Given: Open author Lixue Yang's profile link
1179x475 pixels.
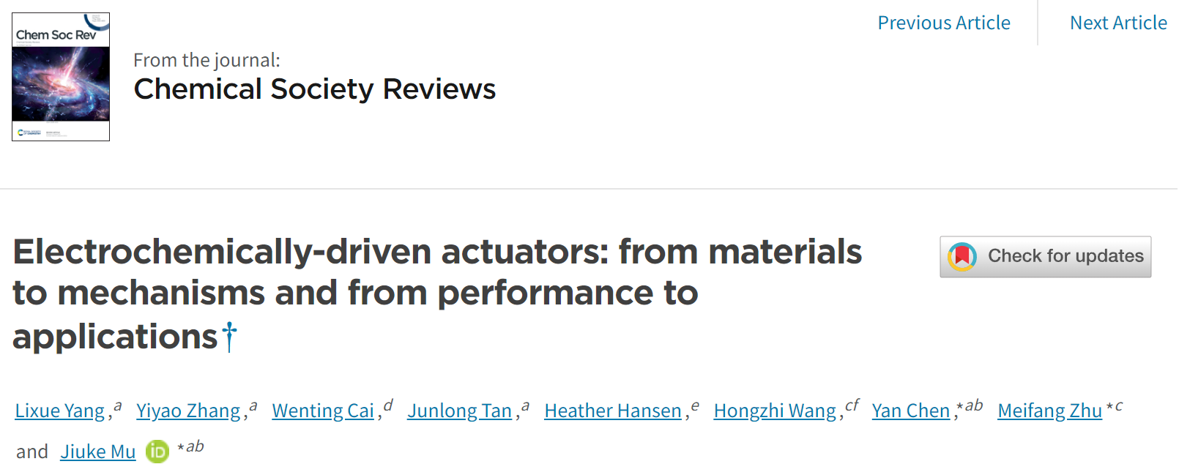Looking at the screenshot, I should [60, 411].
